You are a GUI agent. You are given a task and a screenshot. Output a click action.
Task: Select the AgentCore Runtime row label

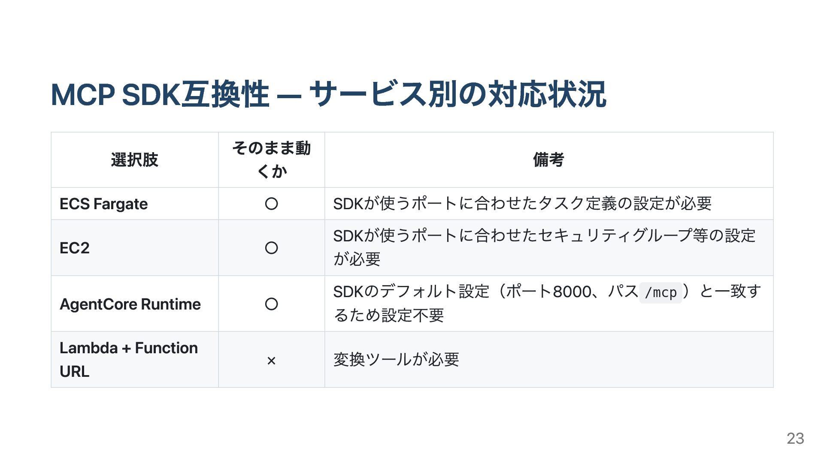pos(130,304)
